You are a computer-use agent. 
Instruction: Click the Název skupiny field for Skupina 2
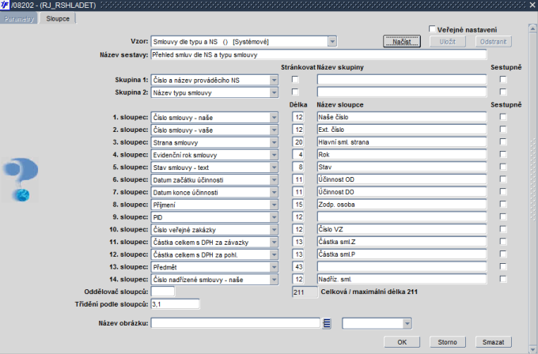coord(402,92)
